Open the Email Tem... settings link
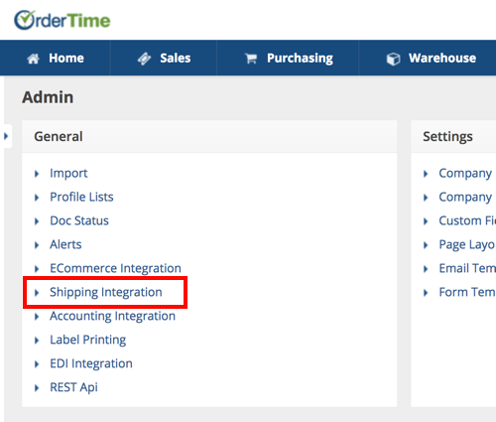 467,268
